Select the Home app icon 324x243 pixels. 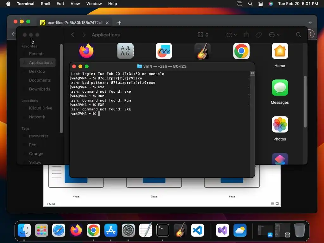(x=280, y=51)
